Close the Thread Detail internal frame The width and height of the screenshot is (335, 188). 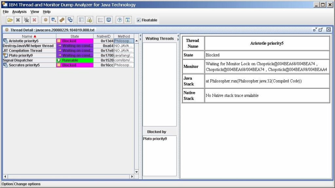328,30
